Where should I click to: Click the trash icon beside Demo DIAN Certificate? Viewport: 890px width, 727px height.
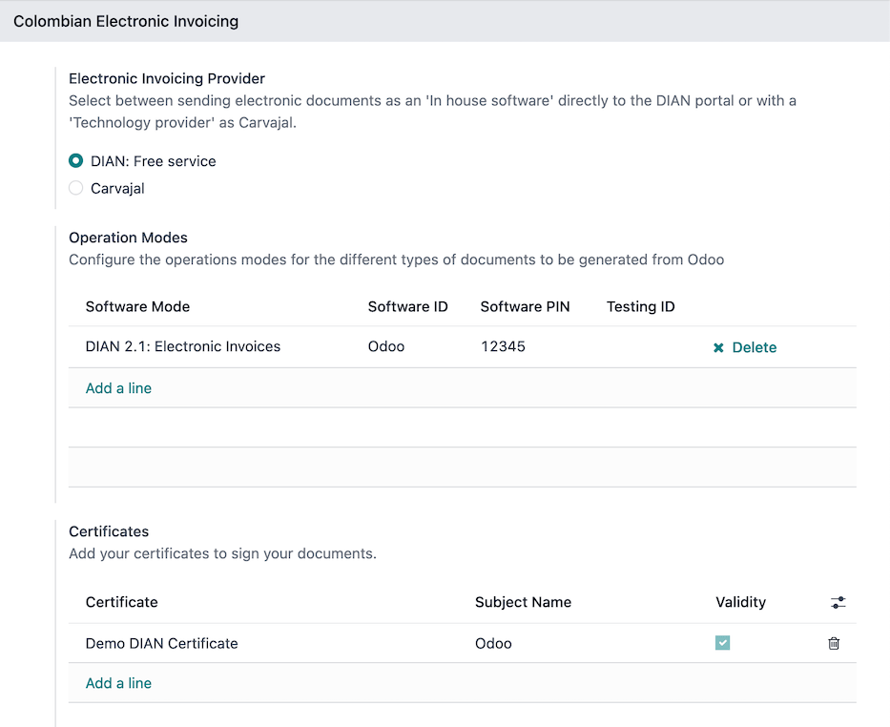tap(833, 643)
